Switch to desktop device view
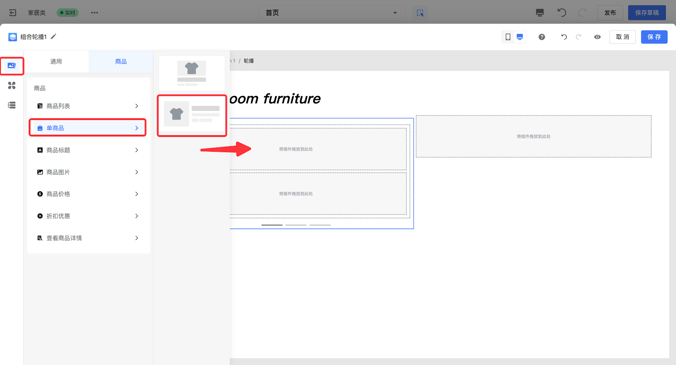Image resolution: width=676 pixels, height=365 pixels. click(x=520, y=37)
